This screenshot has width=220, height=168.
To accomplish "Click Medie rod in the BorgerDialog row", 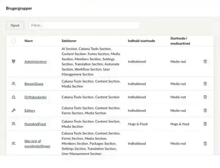I will [178, 84].
